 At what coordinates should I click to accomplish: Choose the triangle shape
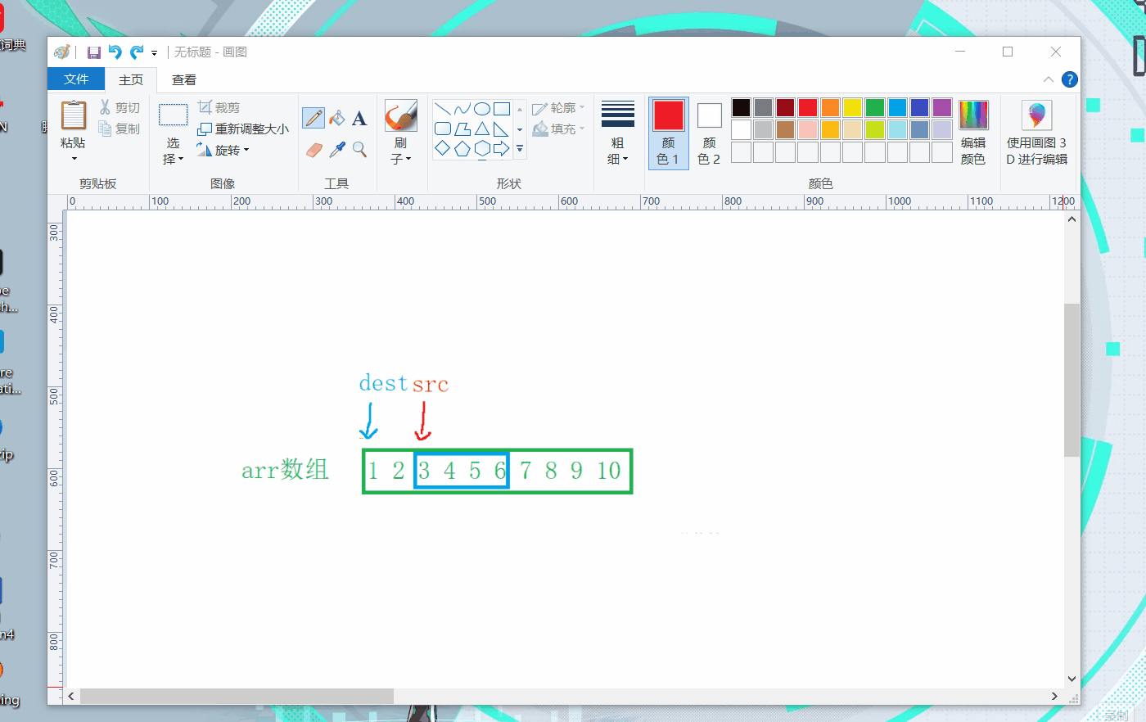(x=482, y=129)
